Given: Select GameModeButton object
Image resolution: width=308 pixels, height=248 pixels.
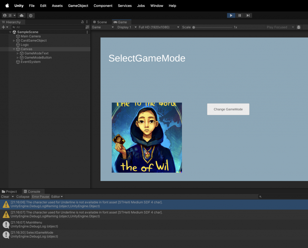Looking at the screenshot, I should [x=38, y=58].
